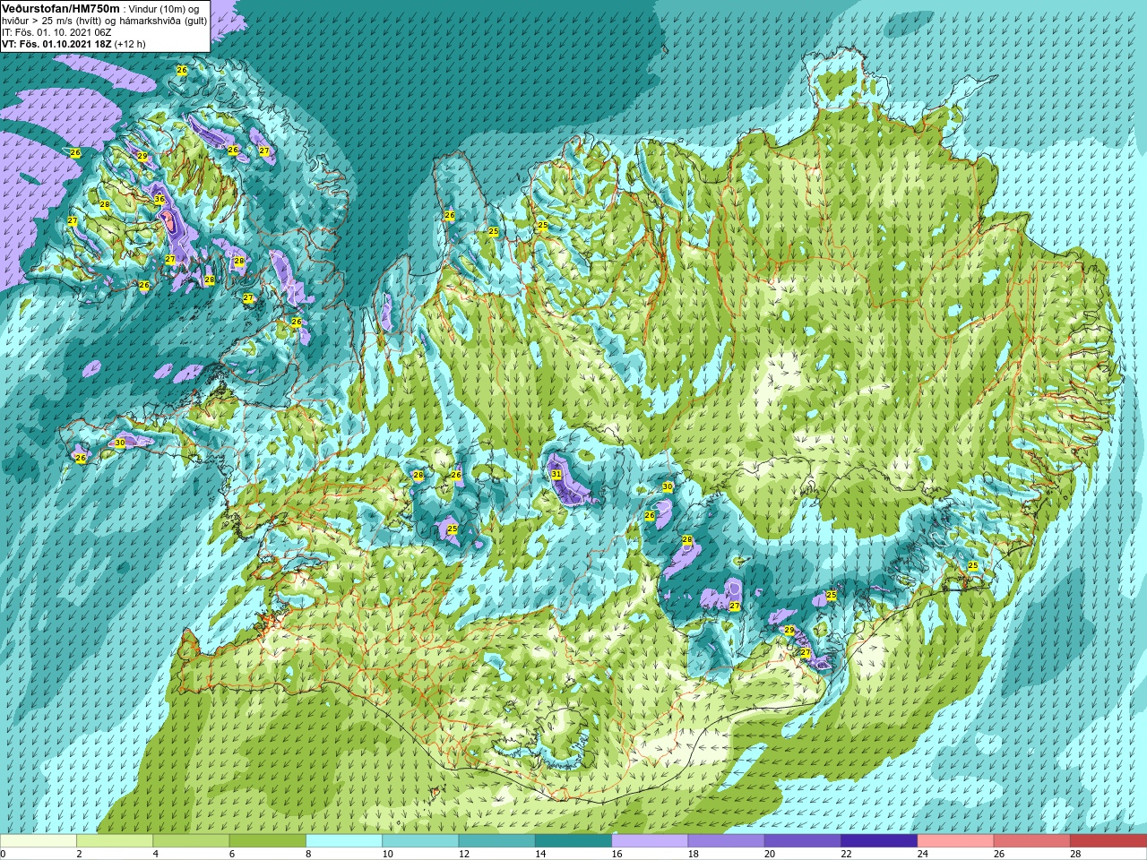Click legend scale tick label "18"
This screenshot has height=860, width=1147.
694,854
